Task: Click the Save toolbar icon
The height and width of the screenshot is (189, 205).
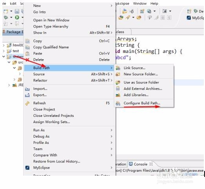Action: (x=17, y=11)
